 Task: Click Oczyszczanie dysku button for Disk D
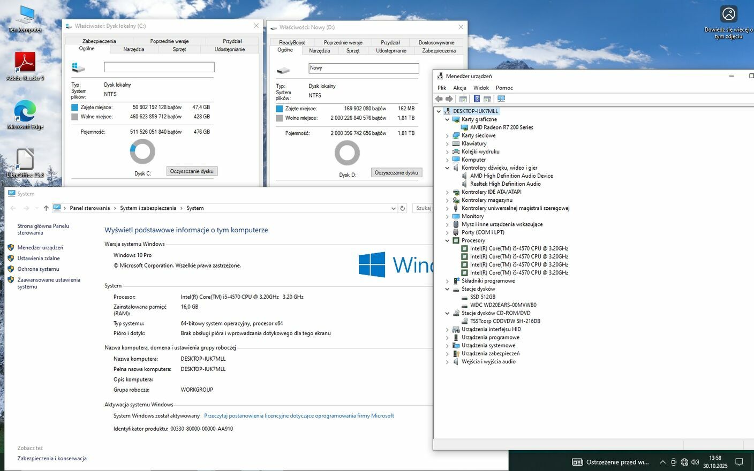(396, 173)
